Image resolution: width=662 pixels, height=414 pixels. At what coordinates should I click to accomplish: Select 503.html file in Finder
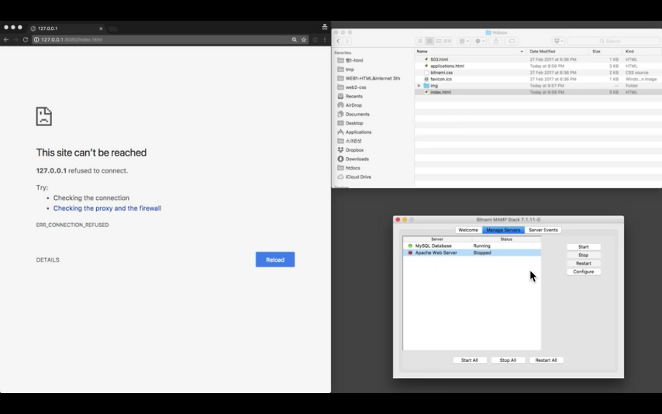[x=538, y=60]
